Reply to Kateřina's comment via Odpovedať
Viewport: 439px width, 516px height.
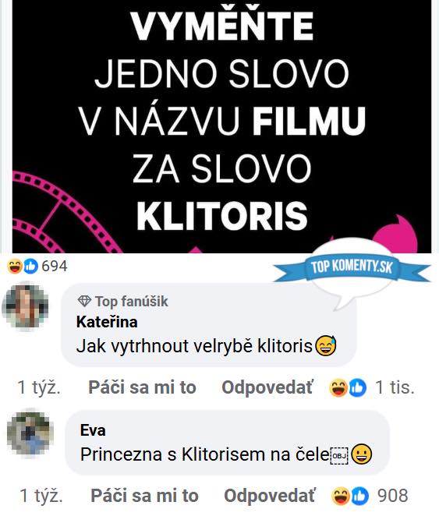(267, 387)
